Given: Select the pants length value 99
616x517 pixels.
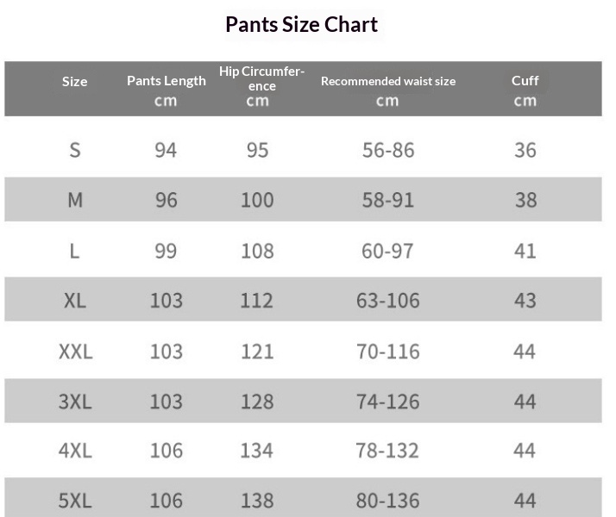Looking at the screenshot, I should click(x=166, y=251).
